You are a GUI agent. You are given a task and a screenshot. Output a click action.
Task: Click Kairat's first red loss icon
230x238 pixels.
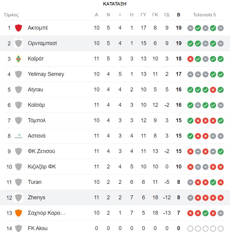coord(190,59)
